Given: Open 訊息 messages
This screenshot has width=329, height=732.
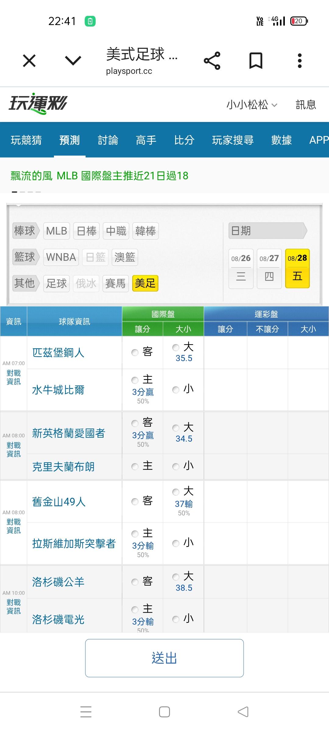Looking at the screenshot, I should click(306, 105).
